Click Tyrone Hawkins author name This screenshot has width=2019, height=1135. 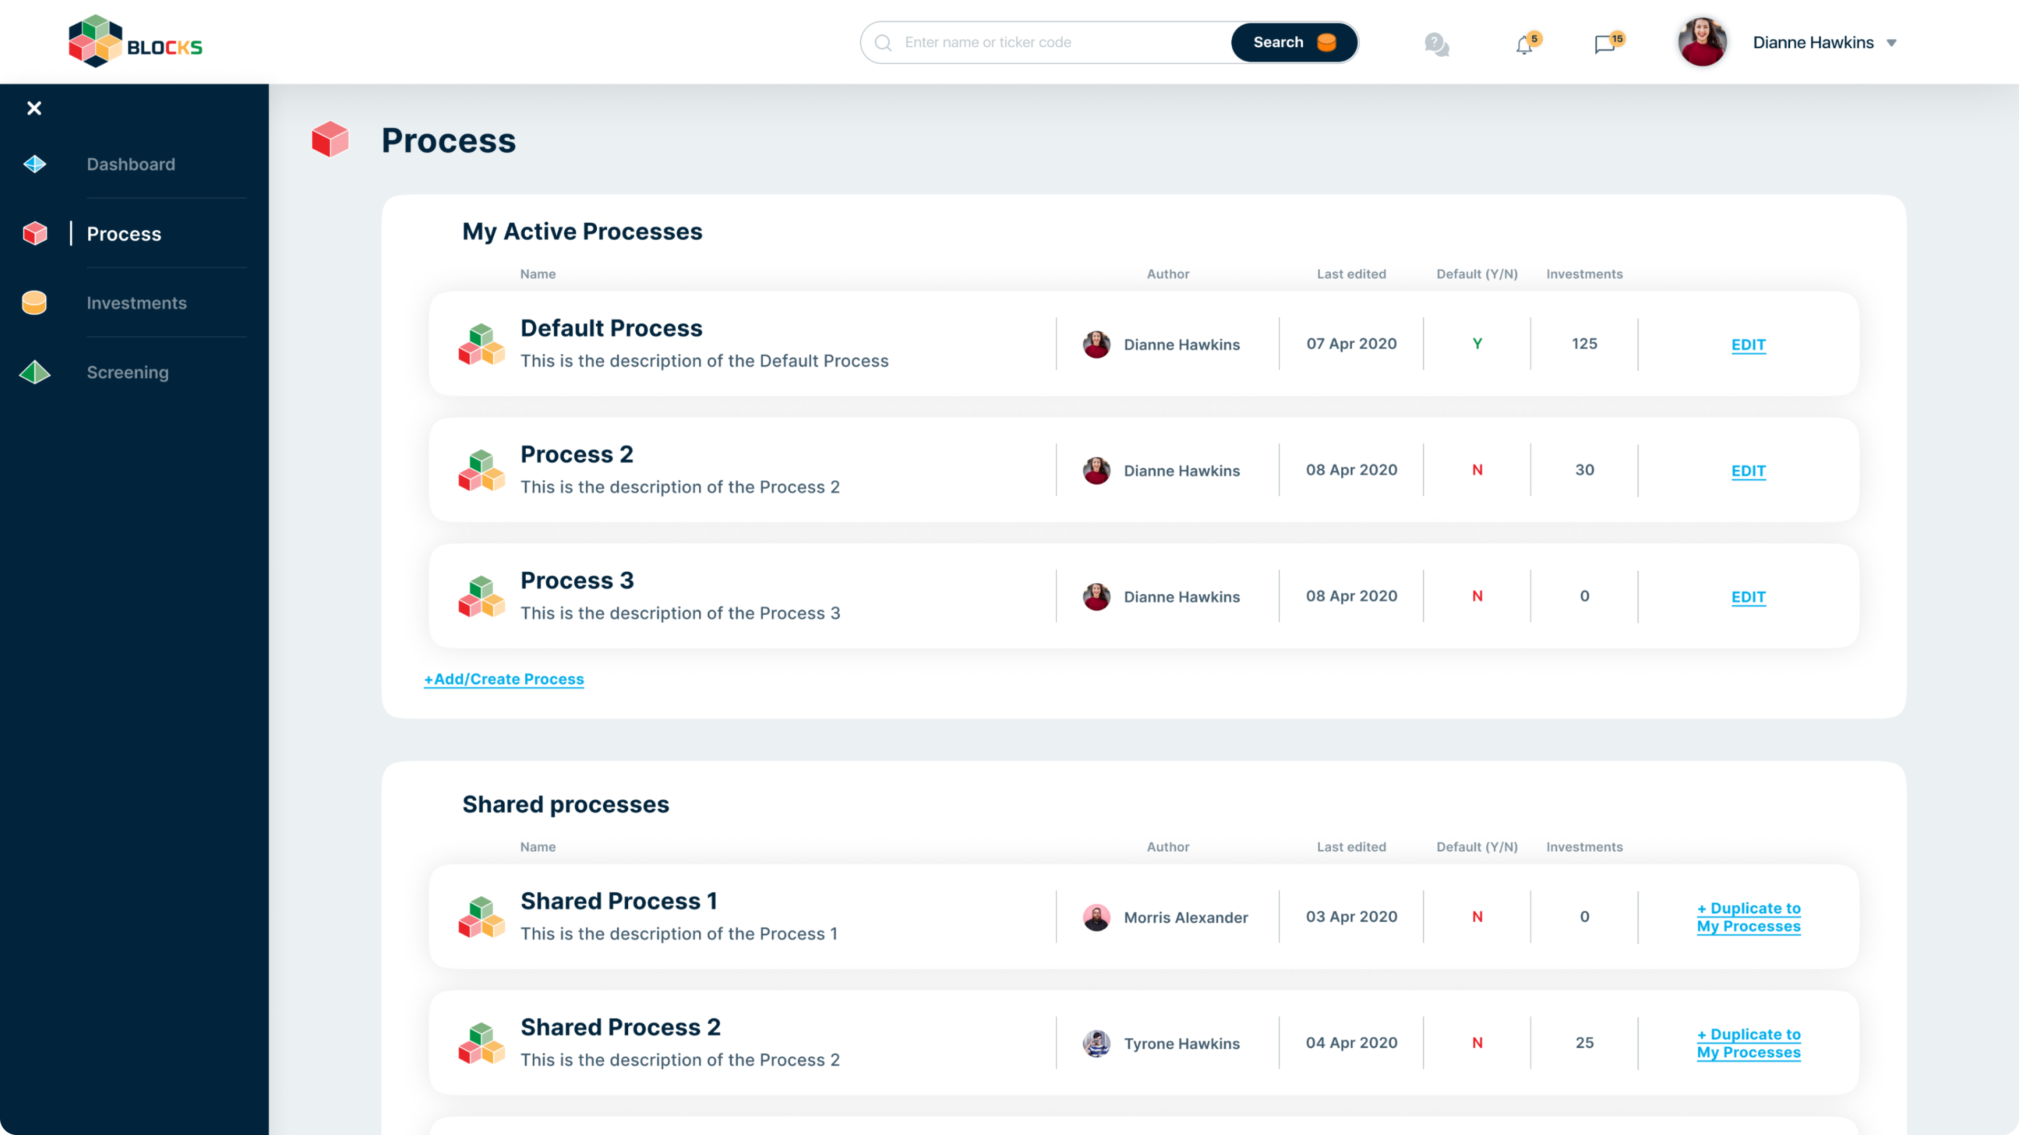click(1182, 1044)
